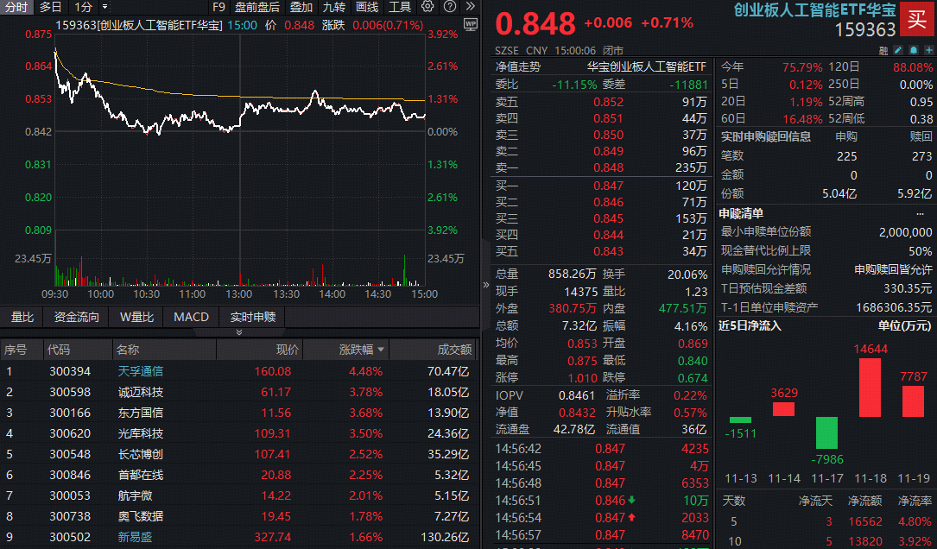The height and width of the screenshot is (549, 937).
Task: Click the 融 margin trading icon
Action: click(883, 50)
